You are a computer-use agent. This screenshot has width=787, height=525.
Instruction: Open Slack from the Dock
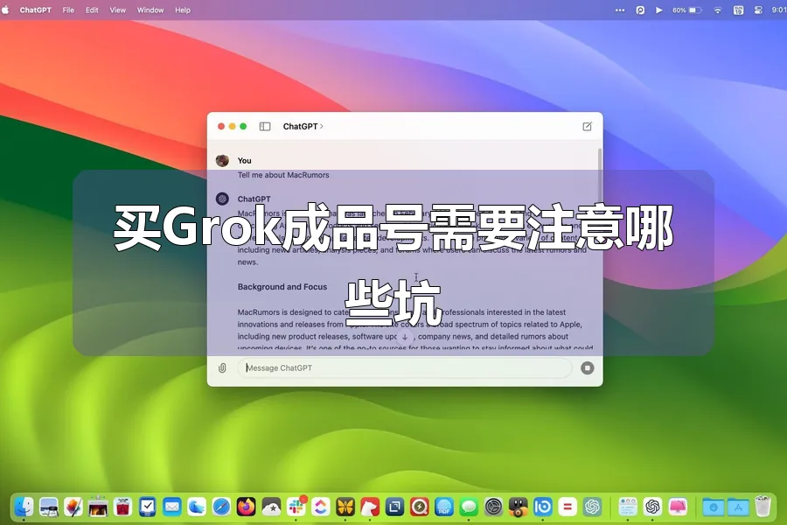[x=296, y=507]
